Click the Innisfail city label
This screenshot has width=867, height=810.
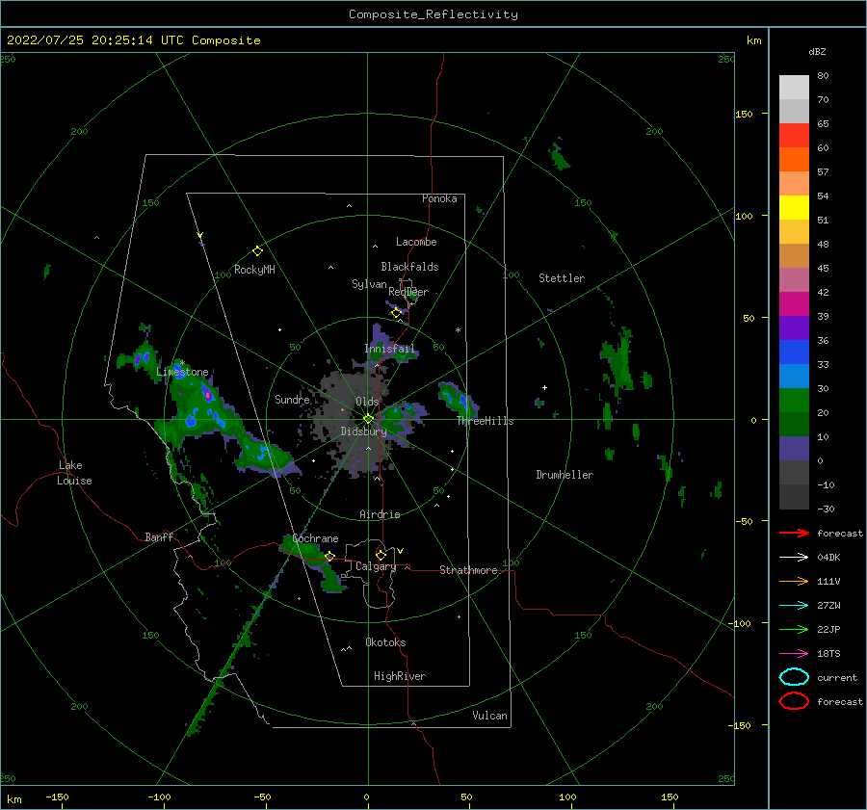tap(389, 349)
